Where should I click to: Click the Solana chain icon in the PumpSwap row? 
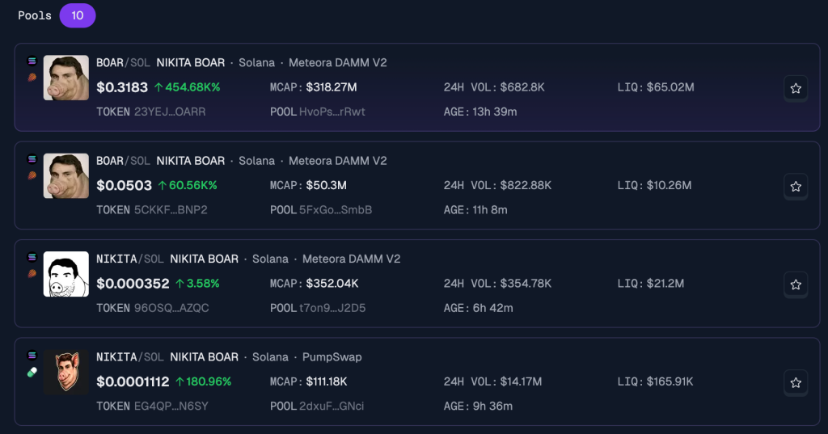click(32, 355)
